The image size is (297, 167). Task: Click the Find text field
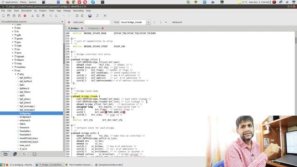coord(133,22)
